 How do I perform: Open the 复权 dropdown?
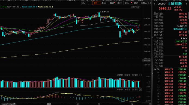(x=96, y=3)
